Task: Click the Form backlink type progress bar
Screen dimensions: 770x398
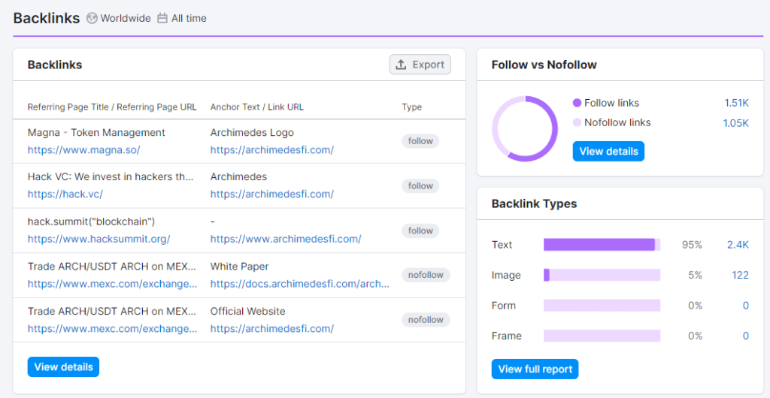Action: (602, 306)
